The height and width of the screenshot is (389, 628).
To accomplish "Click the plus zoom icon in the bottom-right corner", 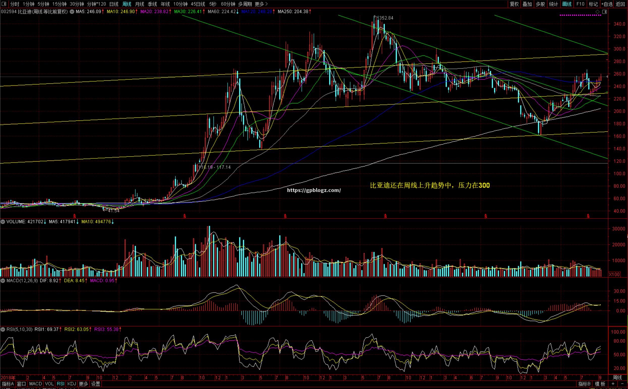I will (613, 384).
